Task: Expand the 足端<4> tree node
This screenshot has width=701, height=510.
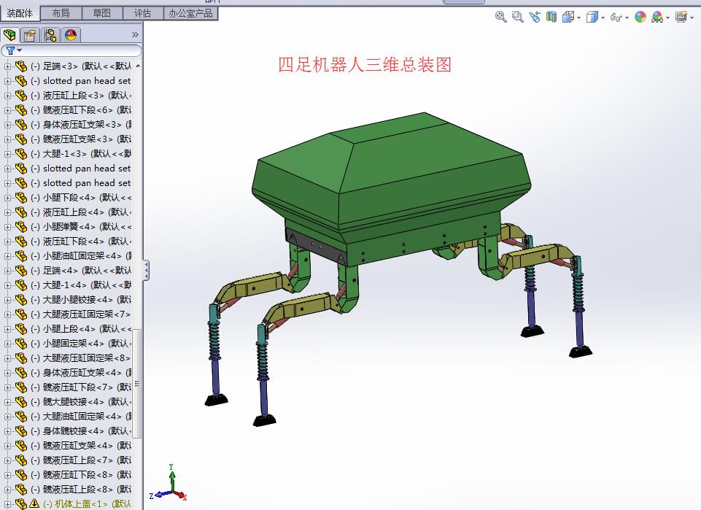Action: tap(7, 271)
